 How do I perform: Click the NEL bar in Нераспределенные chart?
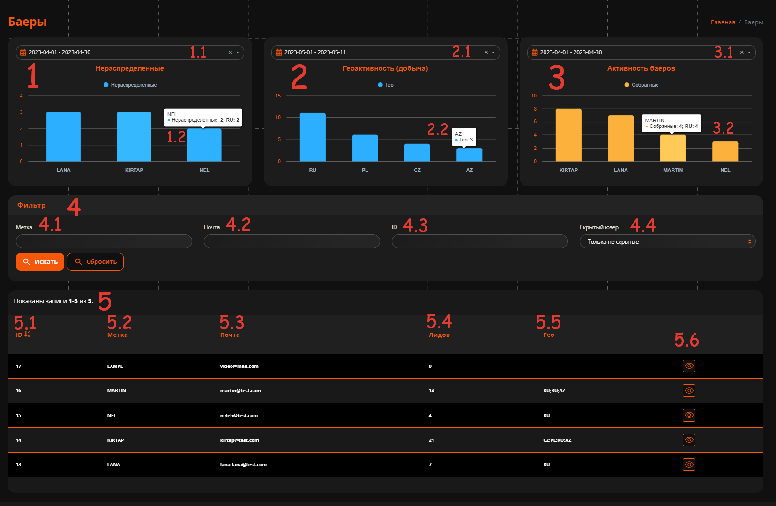[204, 145]
